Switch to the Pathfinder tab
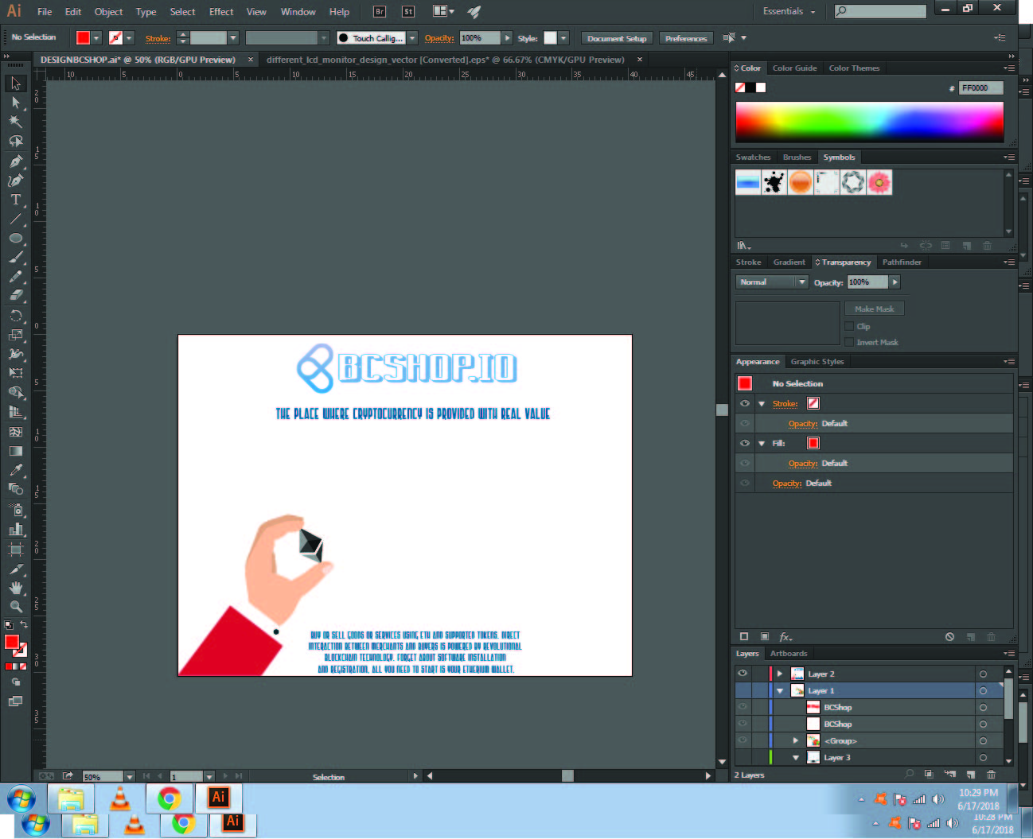The image size is (1033, 839). coord(902,262)
